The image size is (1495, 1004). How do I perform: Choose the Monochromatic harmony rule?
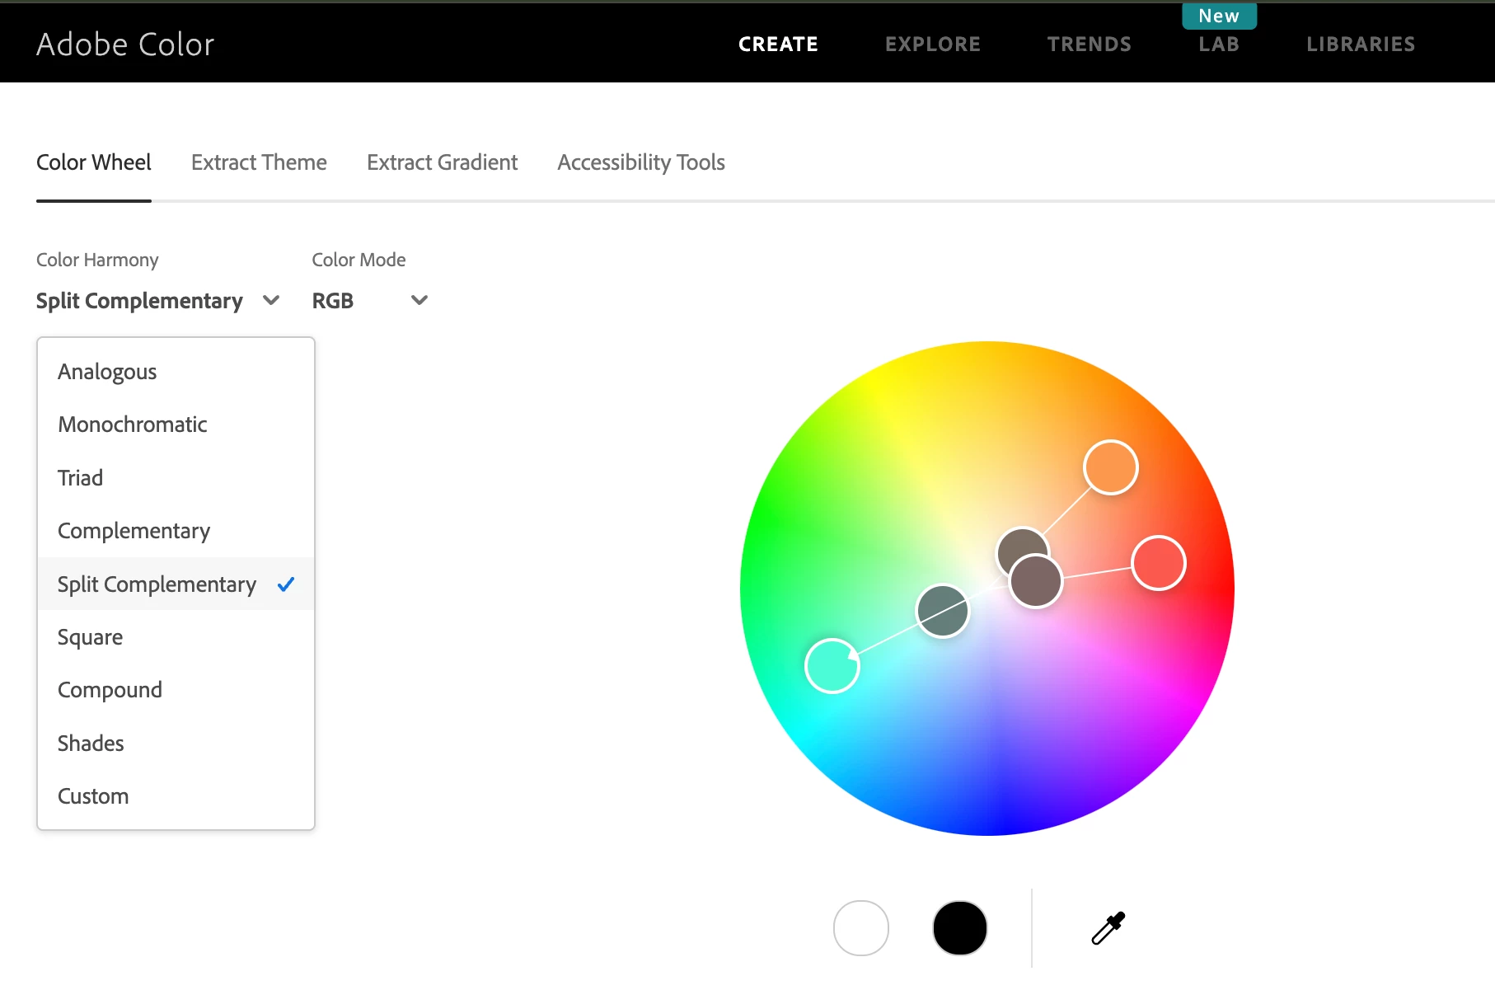coord(176,425)
